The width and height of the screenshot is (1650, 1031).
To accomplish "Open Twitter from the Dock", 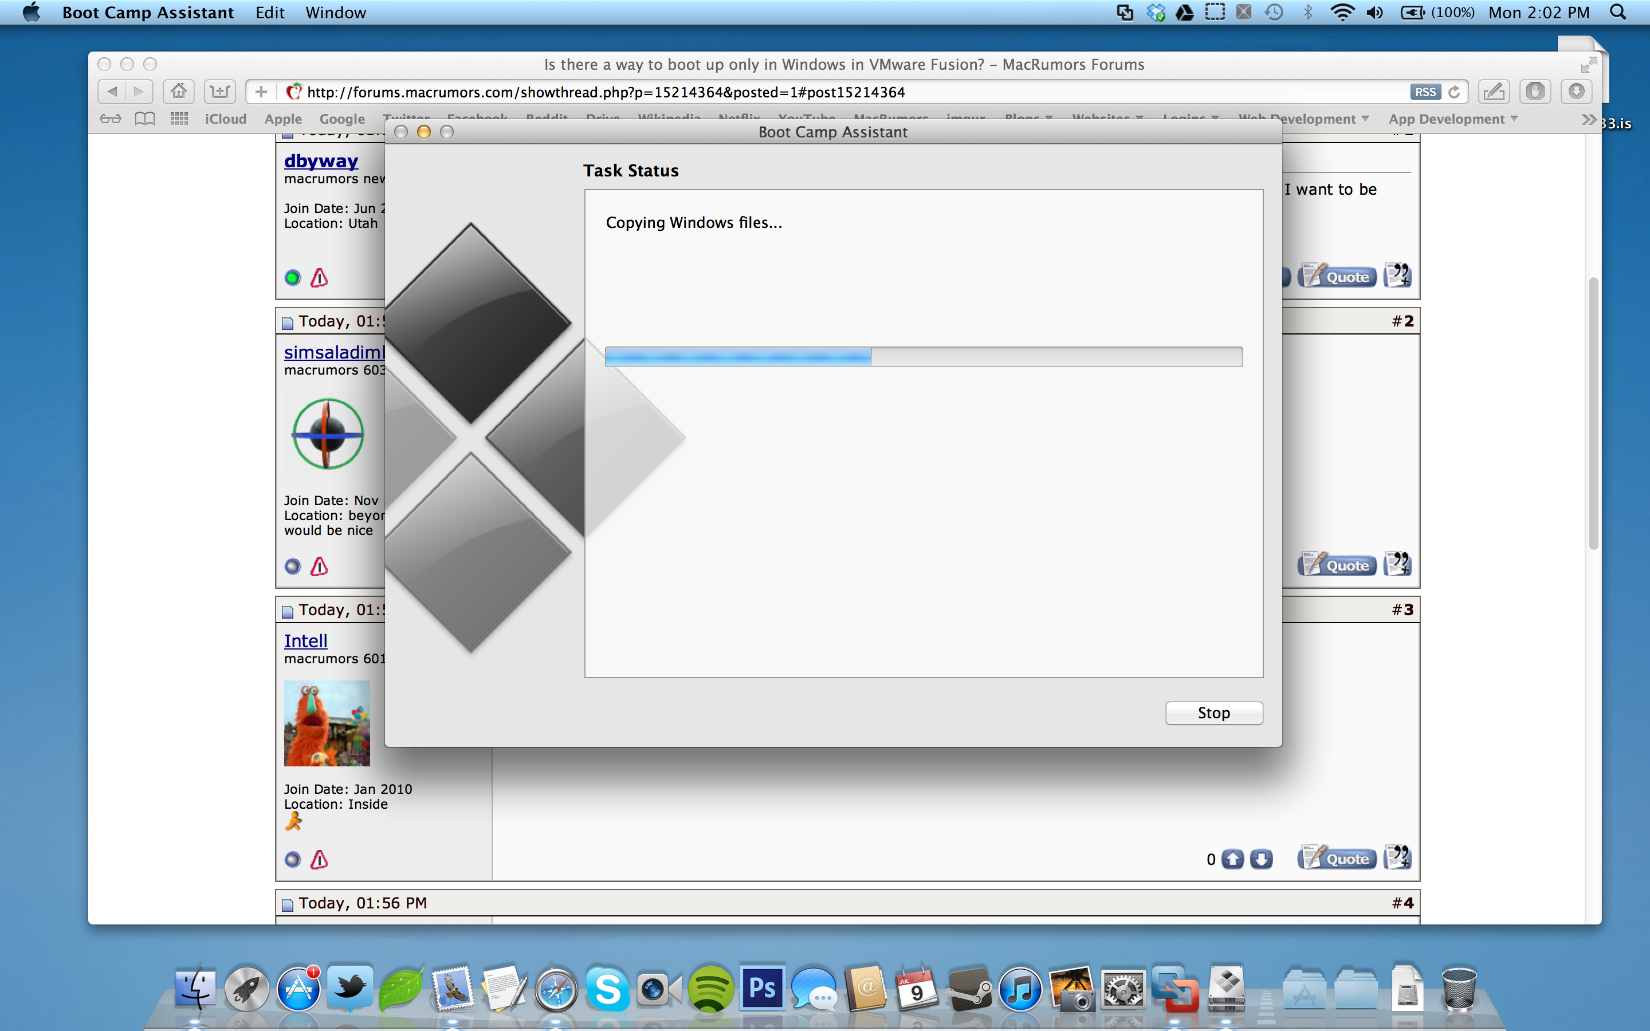I will (350, 989).
